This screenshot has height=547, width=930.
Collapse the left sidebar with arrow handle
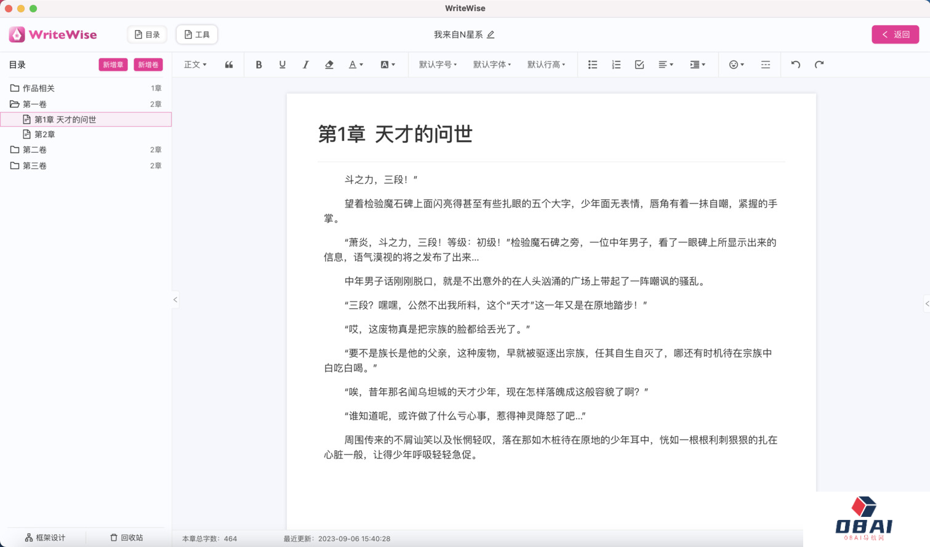[175, 300]
